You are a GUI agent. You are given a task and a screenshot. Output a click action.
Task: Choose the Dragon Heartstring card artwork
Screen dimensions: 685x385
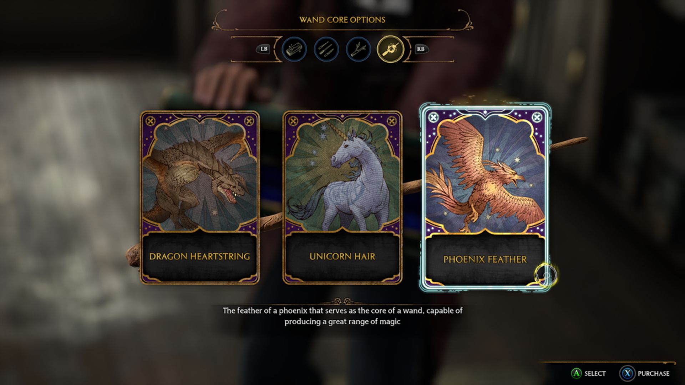pos(200,174)
